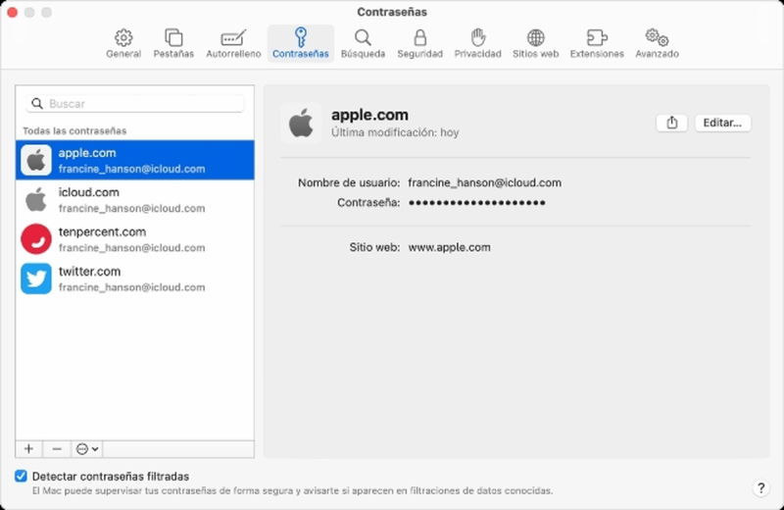Screen dimensions: 784x510
Task: Click the grey Apple logo beside icloud.com
Action: coord(36,200)
